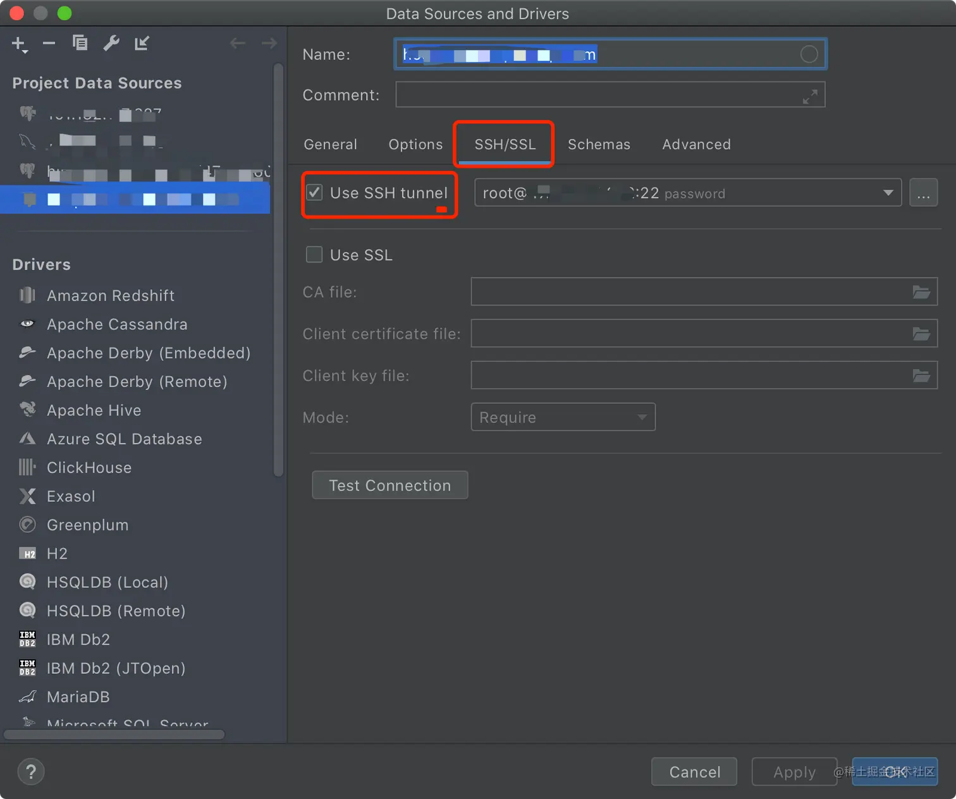Open help with question mark button
Viewport: 956px width, 799px height.
[x=31, y=771]
